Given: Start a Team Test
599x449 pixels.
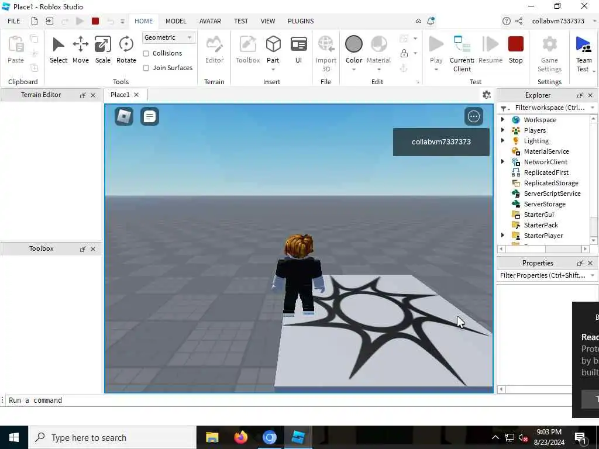Looking at the screenshot, I should pyautogui.click(x=583, y=53).
